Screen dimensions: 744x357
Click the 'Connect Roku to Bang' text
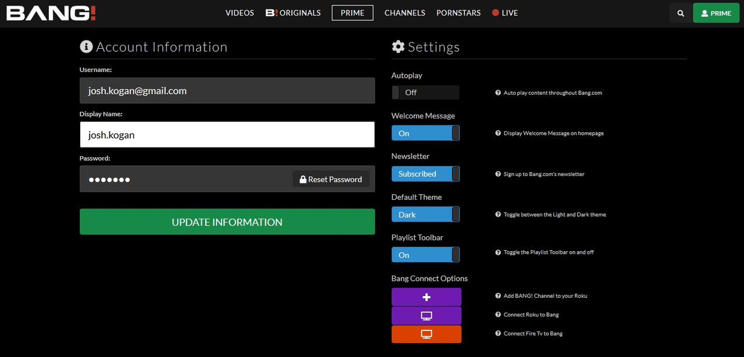tap(531, 315)
